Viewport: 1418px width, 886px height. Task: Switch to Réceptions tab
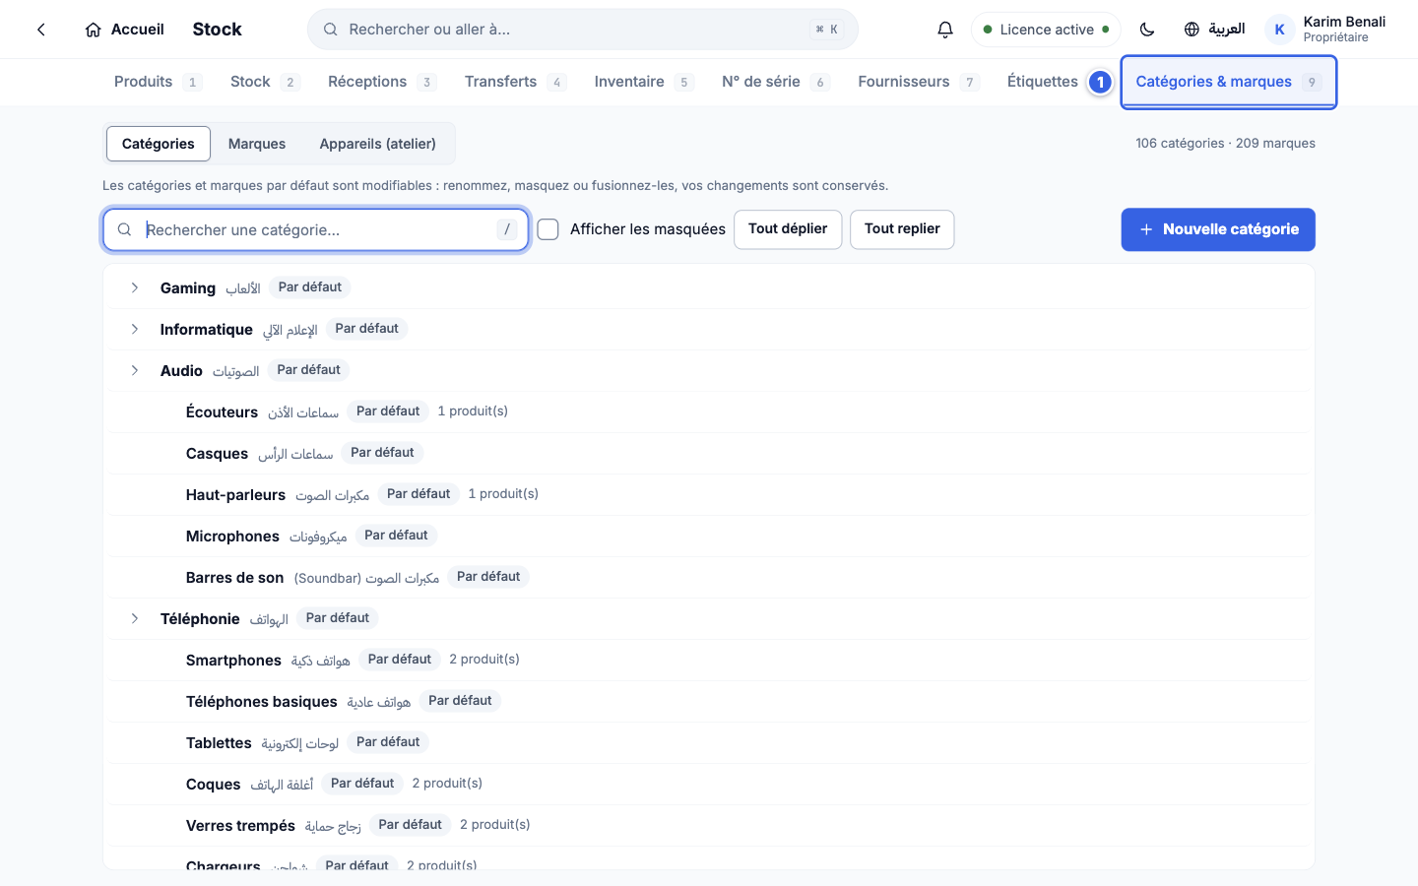point(381,82)
